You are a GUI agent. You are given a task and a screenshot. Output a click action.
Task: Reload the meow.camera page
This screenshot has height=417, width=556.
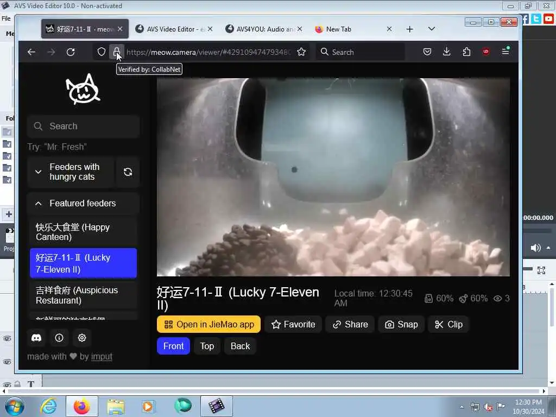pos(71,52)
